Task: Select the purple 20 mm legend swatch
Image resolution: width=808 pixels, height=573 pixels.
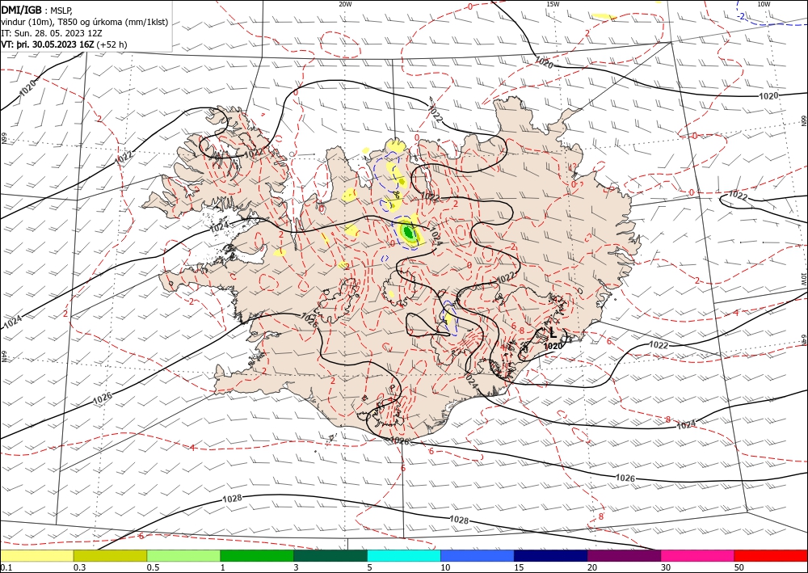Action: click(624, 555)
